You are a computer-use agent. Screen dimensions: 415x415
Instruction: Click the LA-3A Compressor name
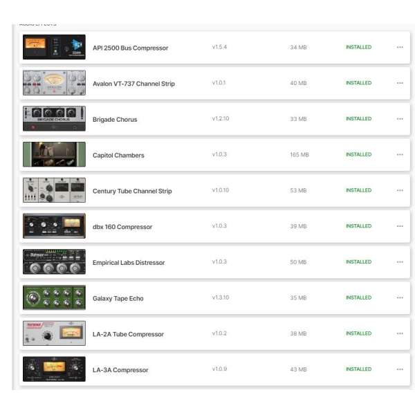pyautogui.click(x=120, y=370)
